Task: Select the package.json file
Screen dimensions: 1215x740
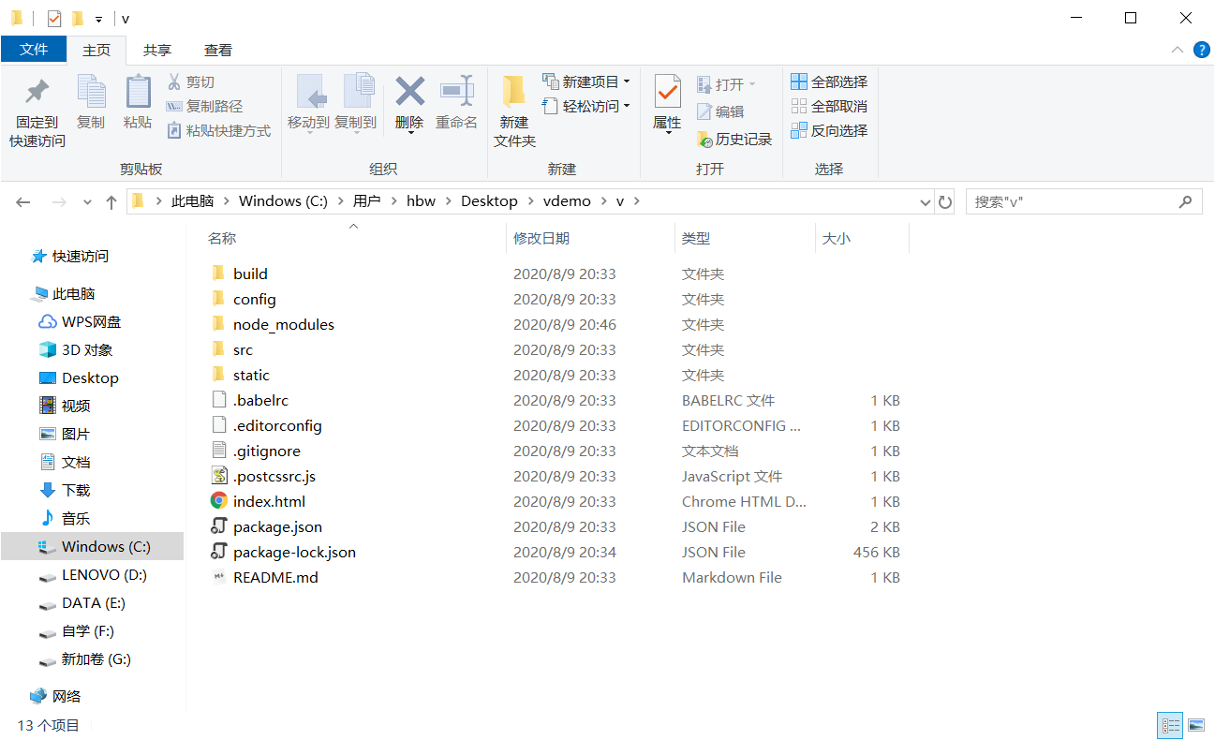Action: point(277,526)
